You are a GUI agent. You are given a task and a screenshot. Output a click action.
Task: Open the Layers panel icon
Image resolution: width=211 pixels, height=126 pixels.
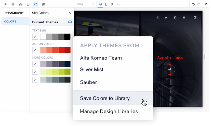(x=13, y=4)
